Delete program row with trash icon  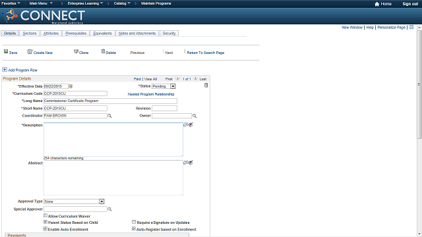point(206,85)
